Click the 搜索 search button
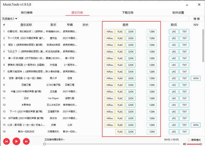Screen dimensions: 205x146 [x=196, y=19]
